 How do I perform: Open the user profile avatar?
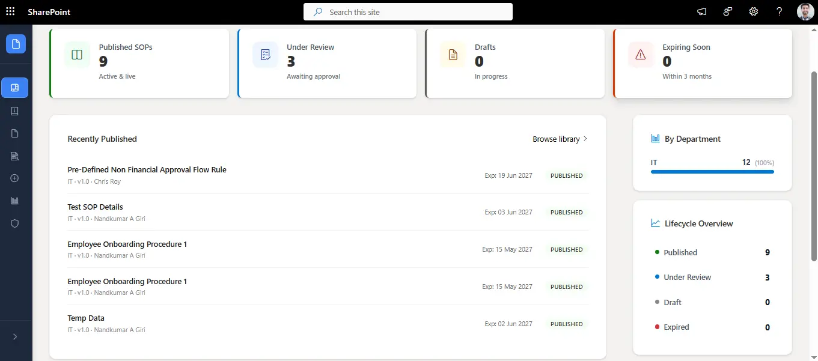tap(805, 11)
